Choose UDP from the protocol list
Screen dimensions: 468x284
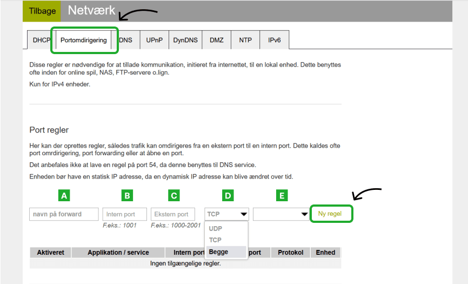216,229
